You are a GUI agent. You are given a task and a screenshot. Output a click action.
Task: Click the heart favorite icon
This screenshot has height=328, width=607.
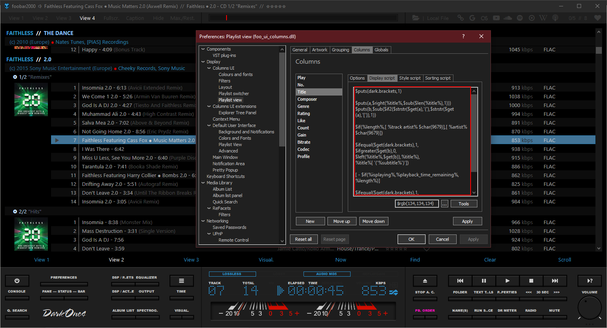point(597,18)
